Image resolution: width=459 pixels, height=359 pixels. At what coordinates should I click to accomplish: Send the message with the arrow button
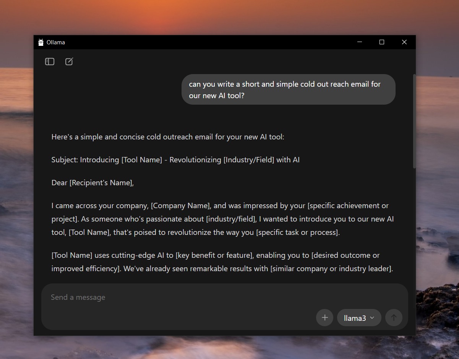(394, 317)
